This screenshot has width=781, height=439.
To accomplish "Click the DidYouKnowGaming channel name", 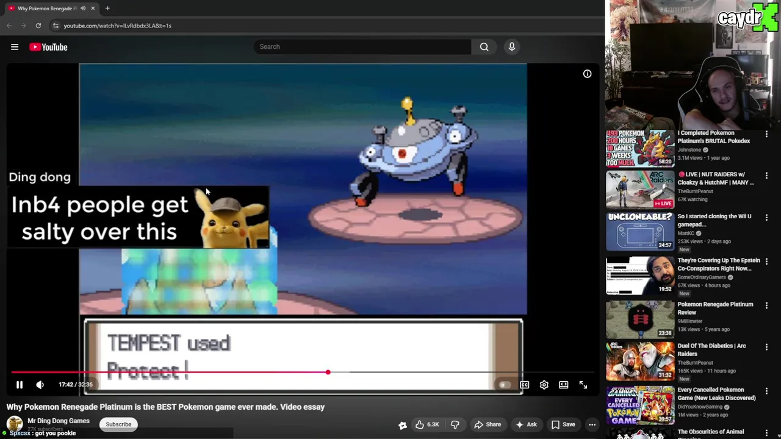I will pyautogui.click(x=700, y=407).
